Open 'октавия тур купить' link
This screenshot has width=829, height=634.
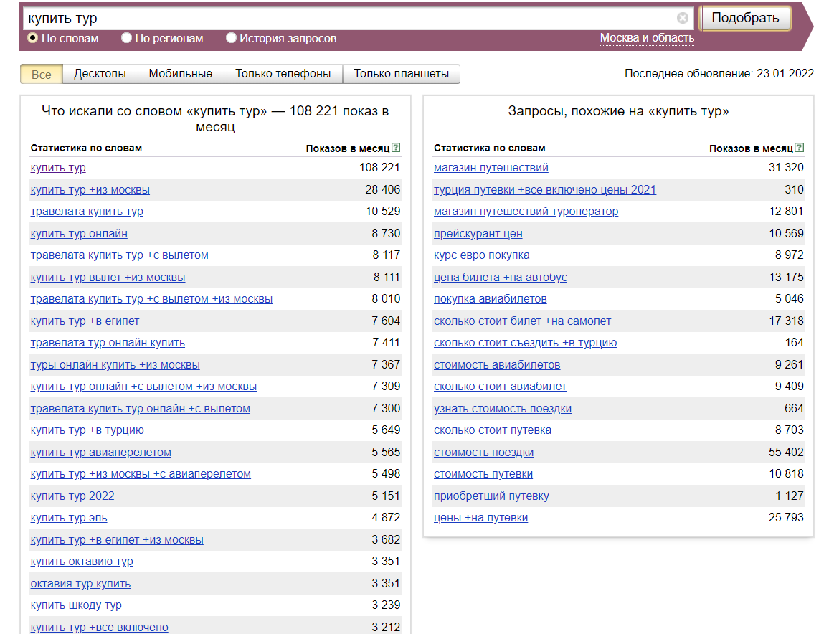click(x=80, y=585)
